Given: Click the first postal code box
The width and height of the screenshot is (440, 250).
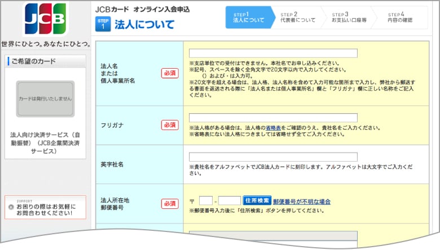Looking at the screenshot, I should [206, 200].
